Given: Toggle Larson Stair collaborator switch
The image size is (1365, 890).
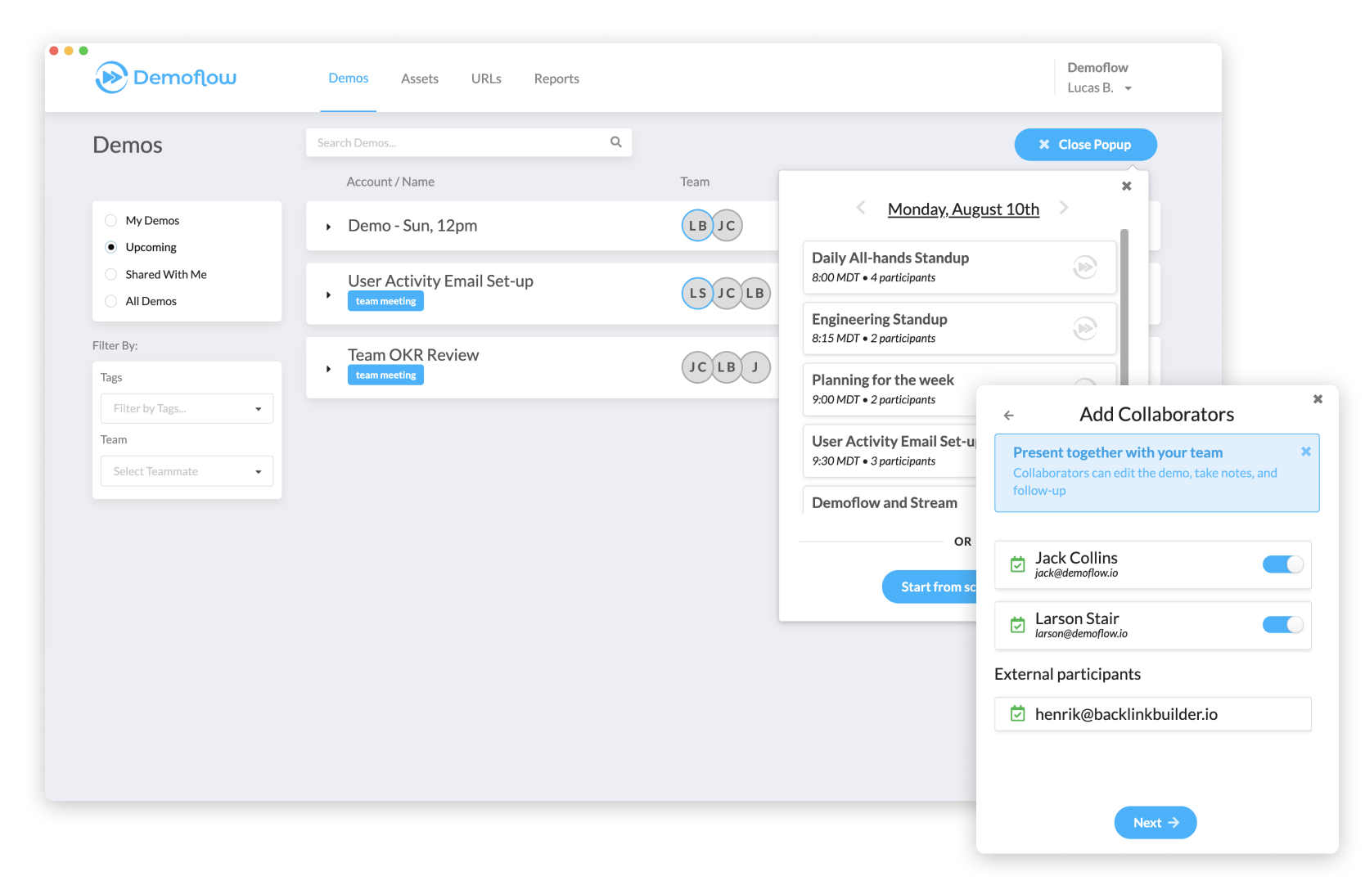Looking at the screenshot, I should pos(1283,625).
